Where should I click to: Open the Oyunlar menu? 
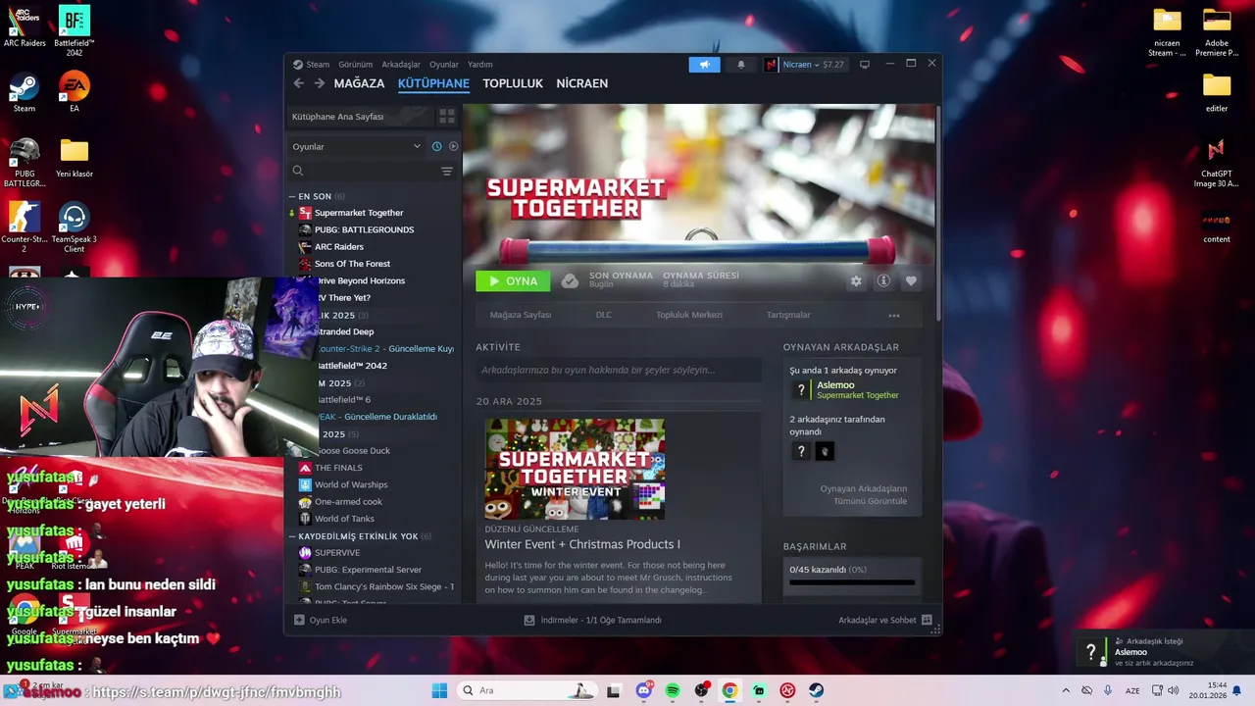pyautogui.click(x=444, y=65)
